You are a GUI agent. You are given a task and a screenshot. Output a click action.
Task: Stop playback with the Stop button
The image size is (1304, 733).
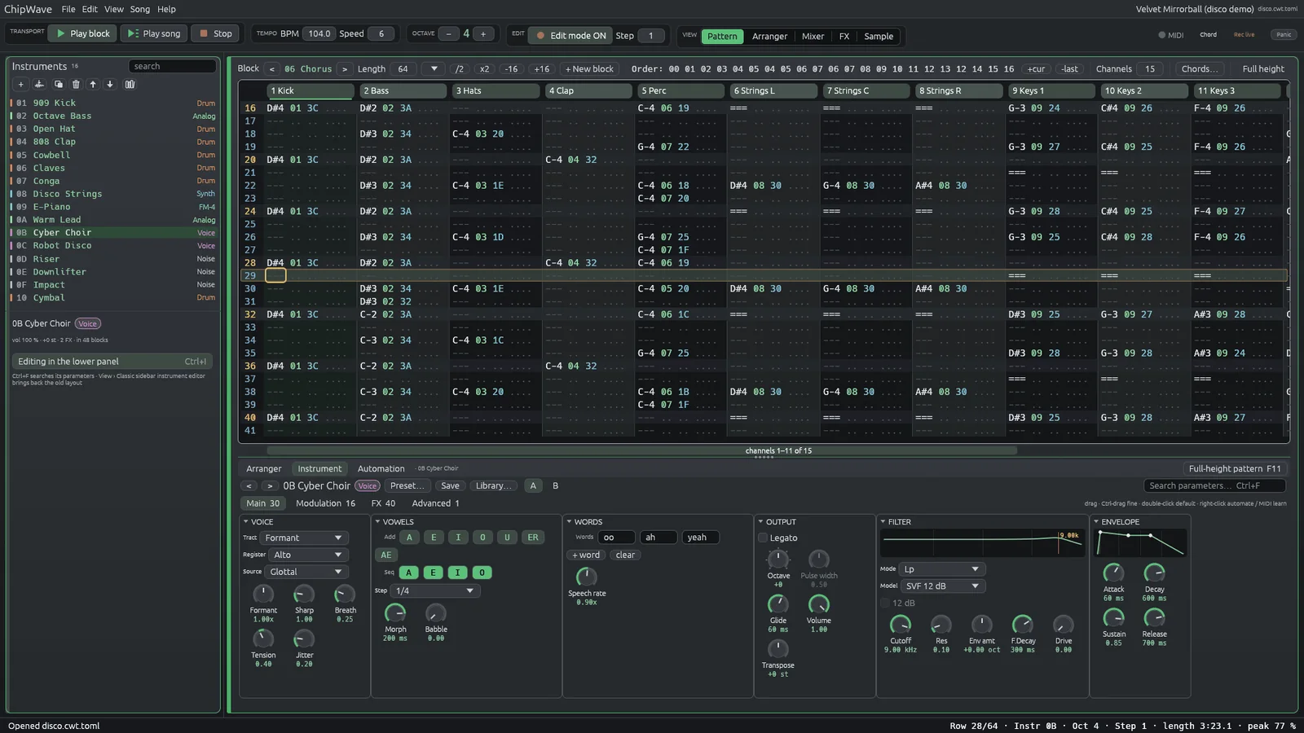(216, 33)
